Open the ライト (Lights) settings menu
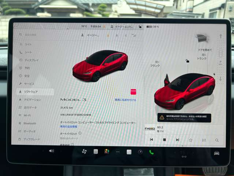 26,44
